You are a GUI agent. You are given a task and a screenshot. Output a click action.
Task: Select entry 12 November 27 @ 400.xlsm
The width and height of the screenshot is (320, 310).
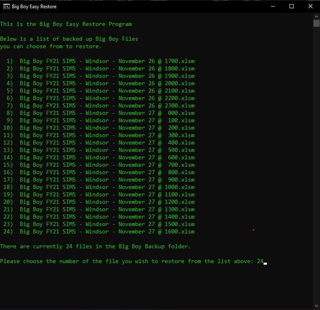[x=99, y=142]
